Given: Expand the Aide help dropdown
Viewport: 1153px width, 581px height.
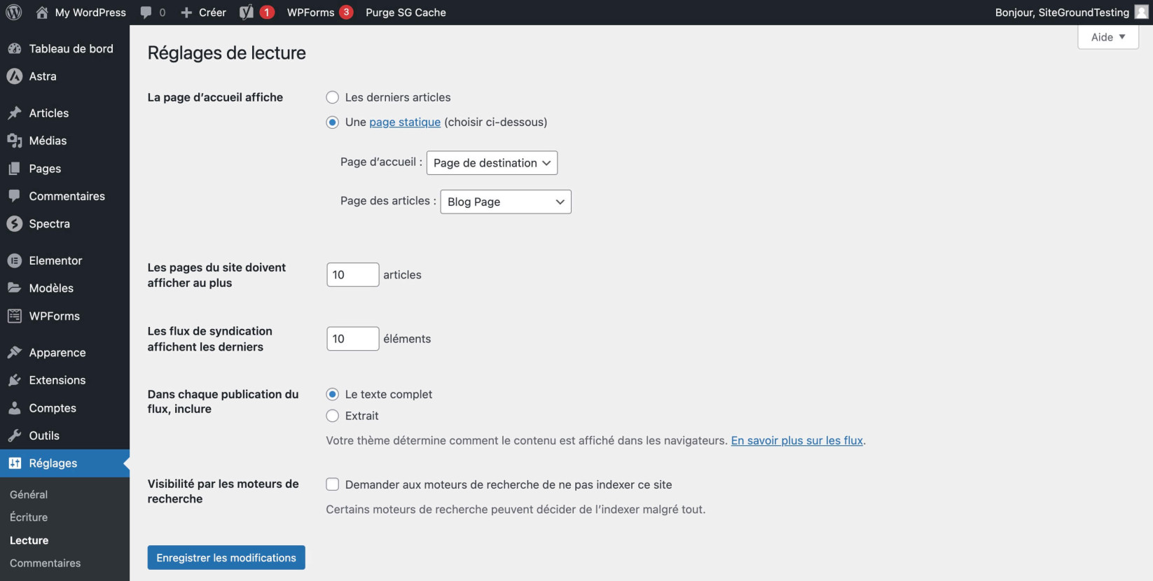Looking at the screenshot, I should point(1108,37).
